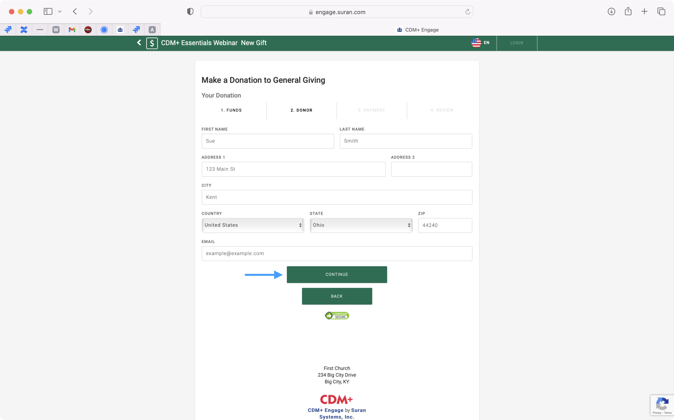This screenshot has width=674, height=420.
Task: Click the Safari share icon
Action: point(628,12)
